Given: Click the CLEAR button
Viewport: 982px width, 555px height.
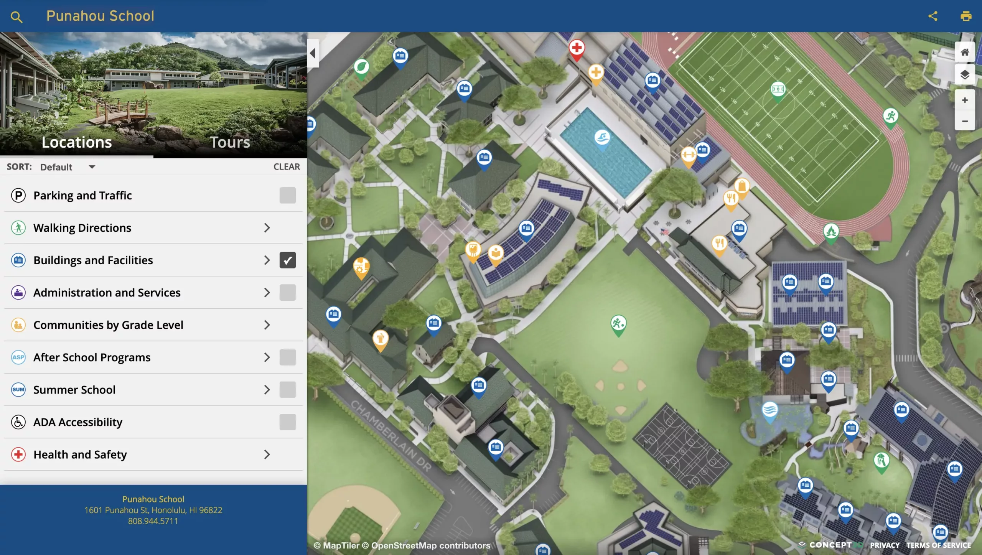Looking at the screenshot, I should click(287, 166).
